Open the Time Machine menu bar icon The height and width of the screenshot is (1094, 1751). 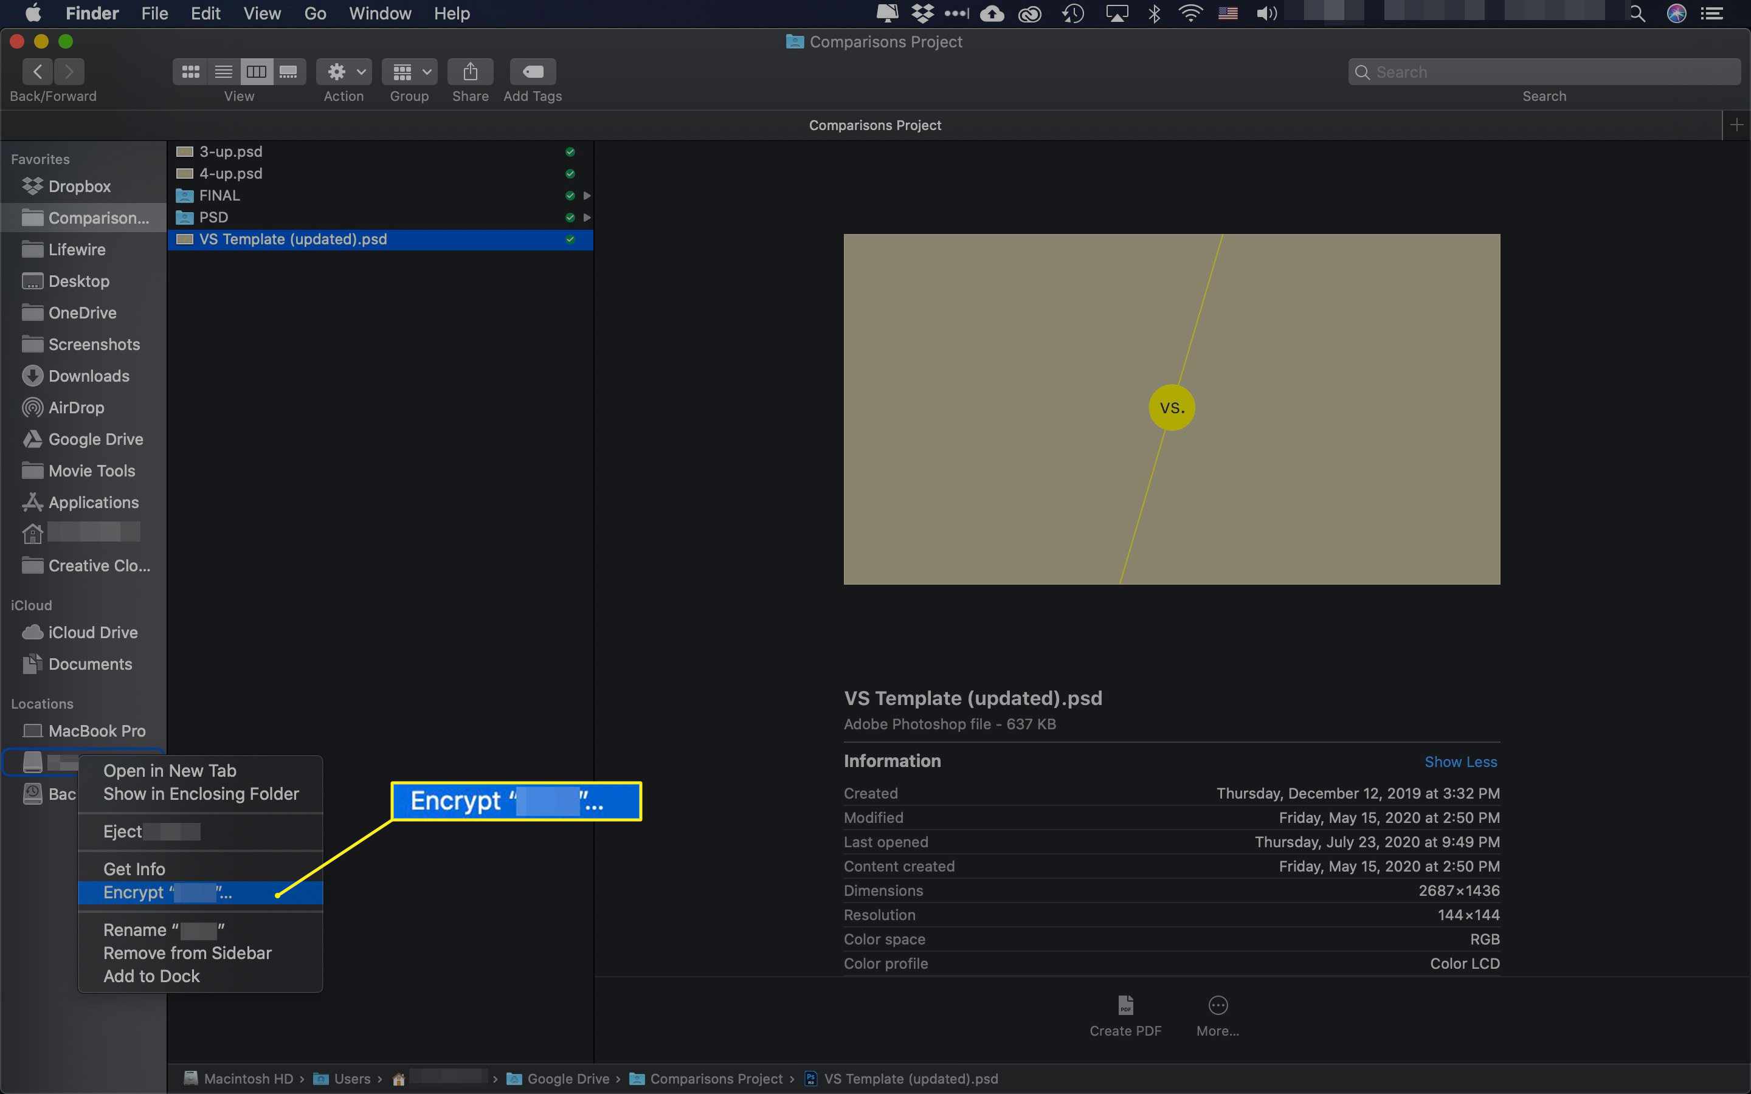pyautogui.click(x=1073, y=13)
